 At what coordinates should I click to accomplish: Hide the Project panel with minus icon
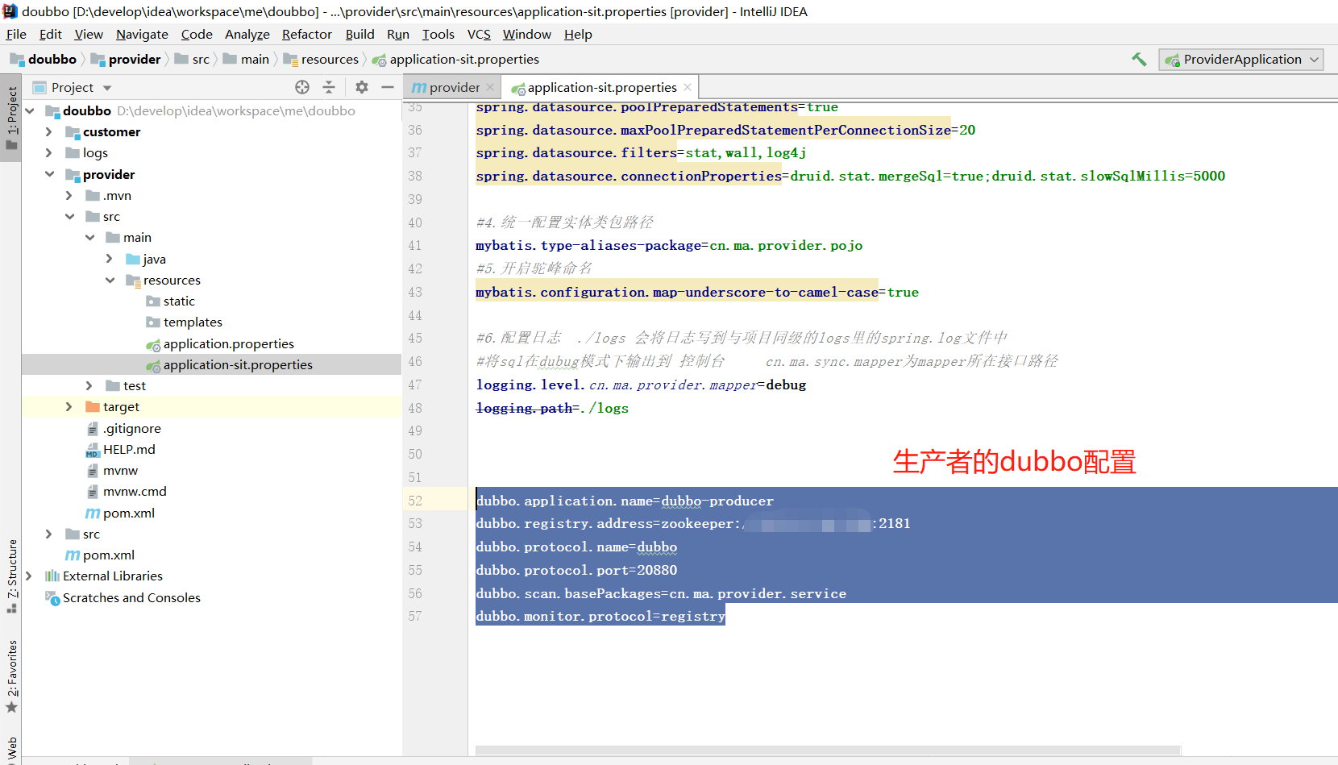click(x=388, y=87)
